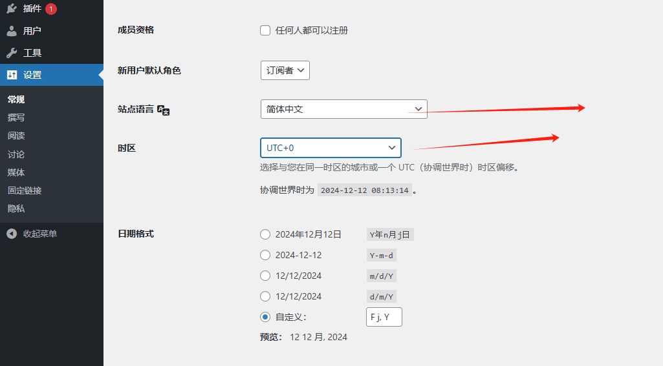The height and width of the screenshot is (366, 663).
Task: Open the UTC+0 timezone dropdown
Action: tap(331, 148)
